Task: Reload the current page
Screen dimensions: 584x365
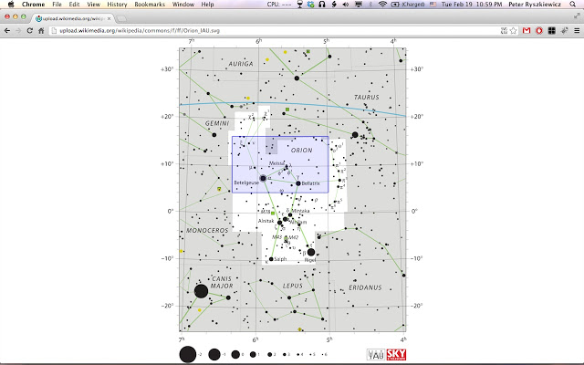Action: click(29, 30)
